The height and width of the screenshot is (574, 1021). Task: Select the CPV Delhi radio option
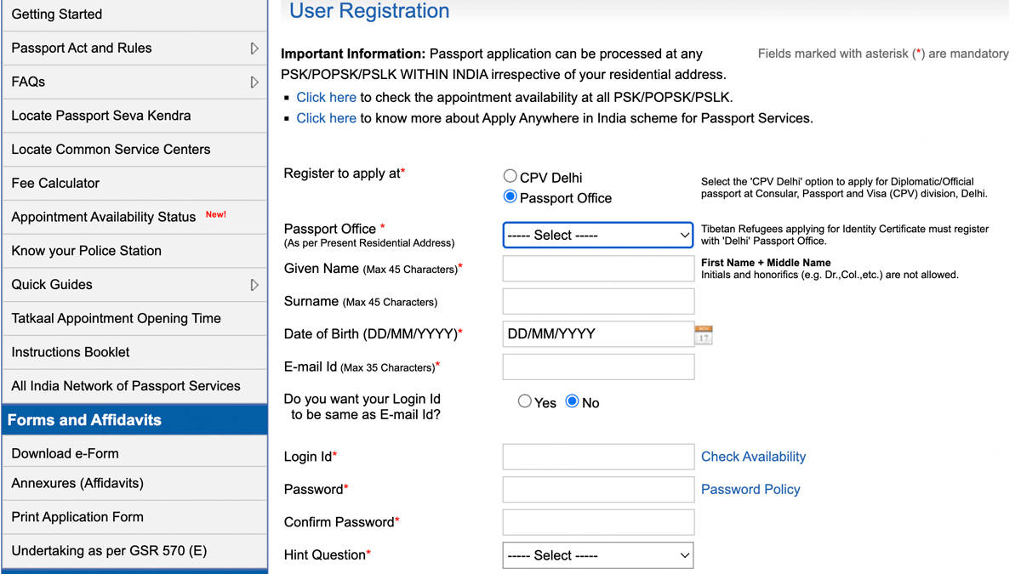click(x=510, y=176)
